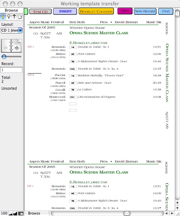The width and height of the screenshot is (180, 216).
Task: Select the Madame Butterfly - 'Flower Duet' title
Action: pos(101,75)
